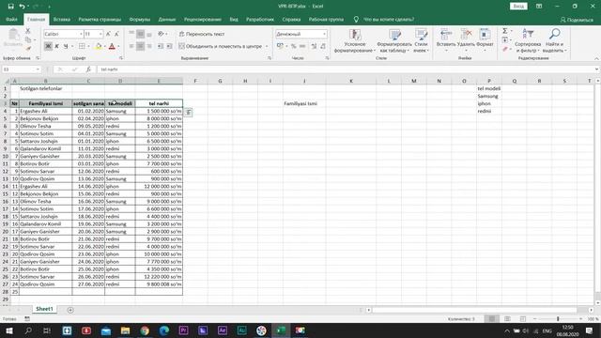Open the Денежный number format dropdown
The height and width of the screenshot is (338, 601).
coord(324,34)
